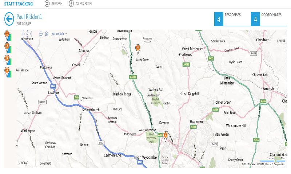Click the Staff Tracking heading

(x=19, y=4)
